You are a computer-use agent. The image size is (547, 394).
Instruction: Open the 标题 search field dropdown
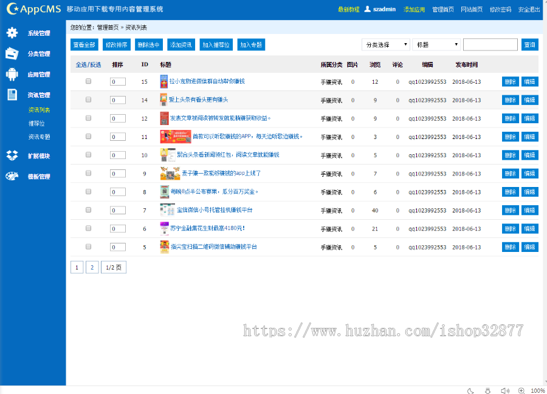coord(436,44)
